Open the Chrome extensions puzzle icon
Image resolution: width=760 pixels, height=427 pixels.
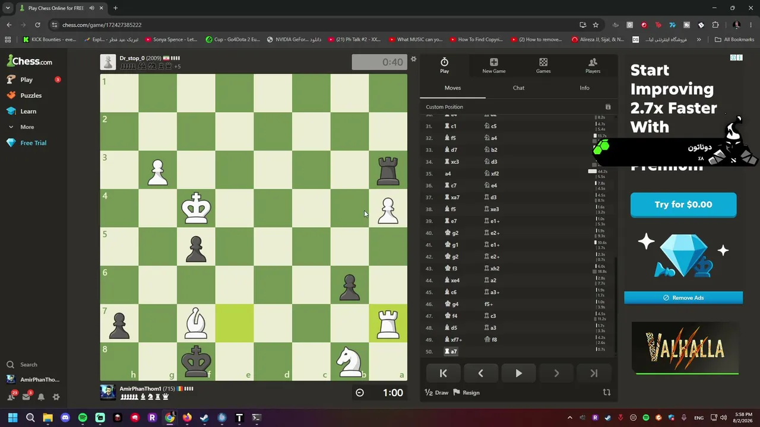(x=715, y=25)
